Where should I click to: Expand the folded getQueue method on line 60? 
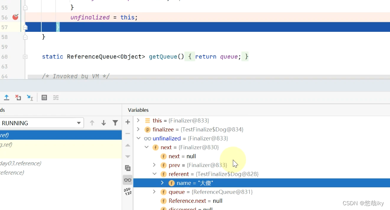(x=25, y=57)
